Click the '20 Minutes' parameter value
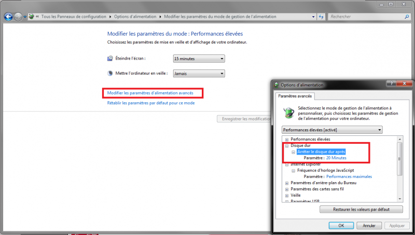415x235 pixels. coord(336,158)
